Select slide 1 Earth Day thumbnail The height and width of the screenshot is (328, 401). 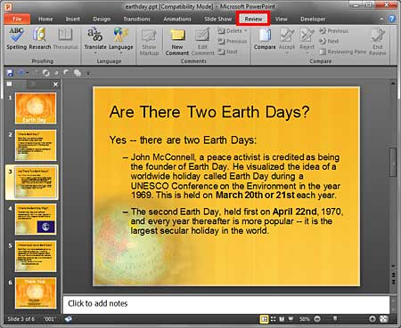[36, 108]
